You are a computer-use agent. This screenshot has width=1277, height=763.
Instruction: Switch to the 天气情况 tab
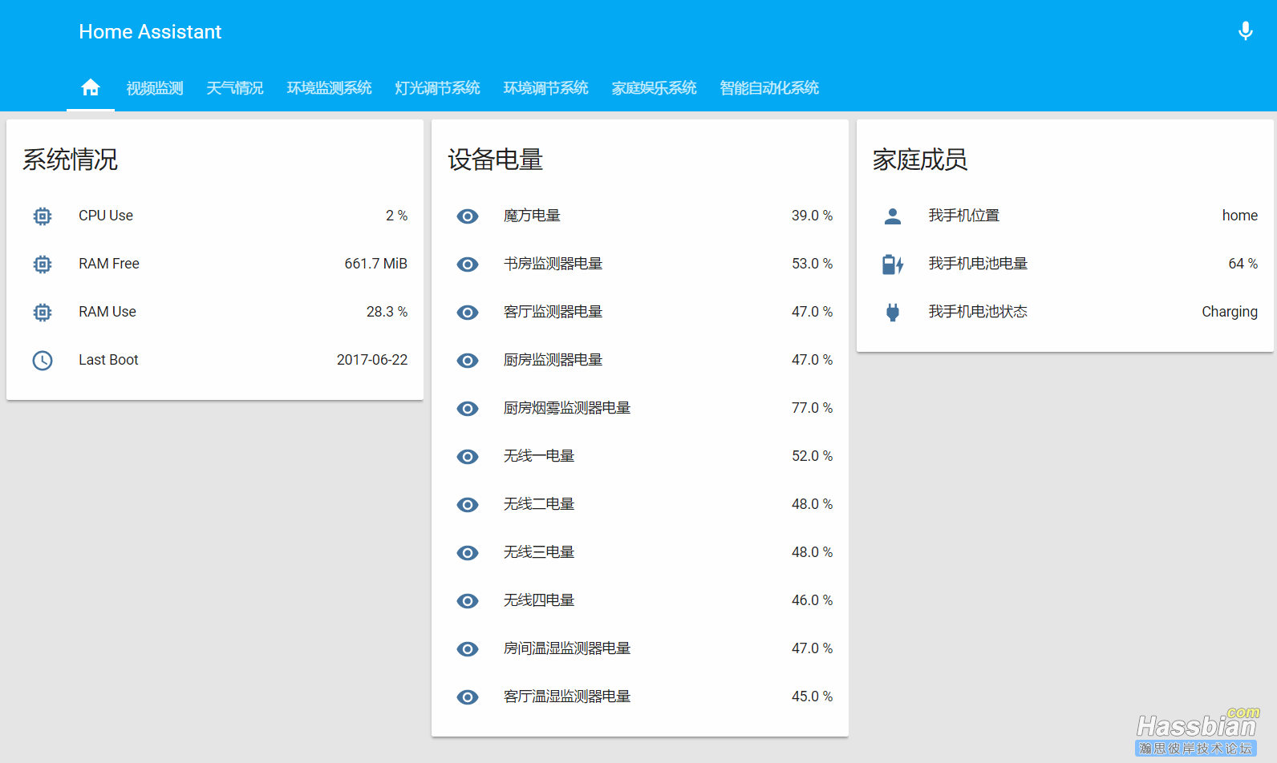[235, 88]
